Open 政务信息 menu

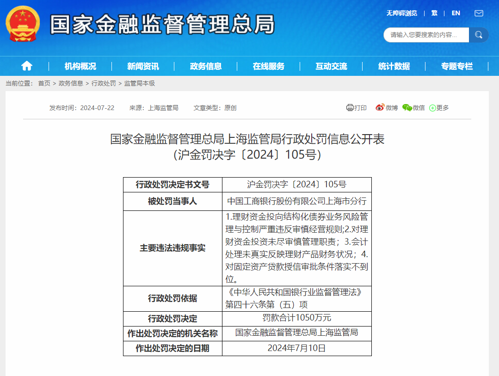[x=206, y=66]
